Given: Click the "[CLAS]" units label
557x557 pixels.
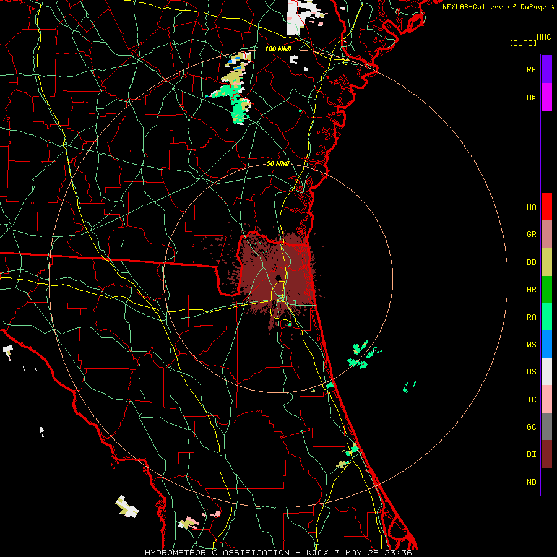Looking at the screenshot, I should (523, 43).
